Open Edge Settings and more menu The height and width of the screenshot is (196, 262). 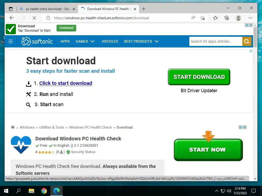click(250, 18)
